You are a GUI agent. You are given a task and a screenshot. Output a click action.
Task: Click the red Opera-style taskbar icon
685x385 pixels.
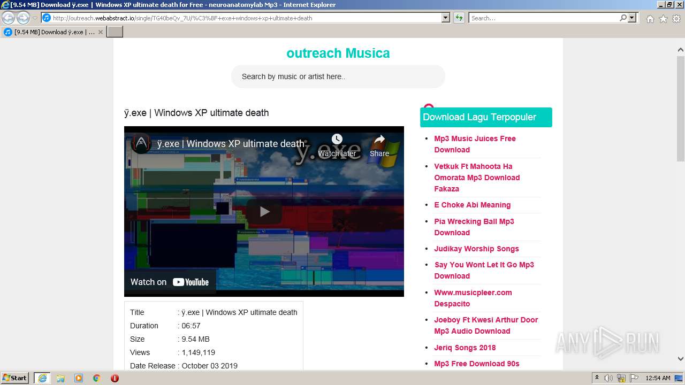tap(115, 378)
